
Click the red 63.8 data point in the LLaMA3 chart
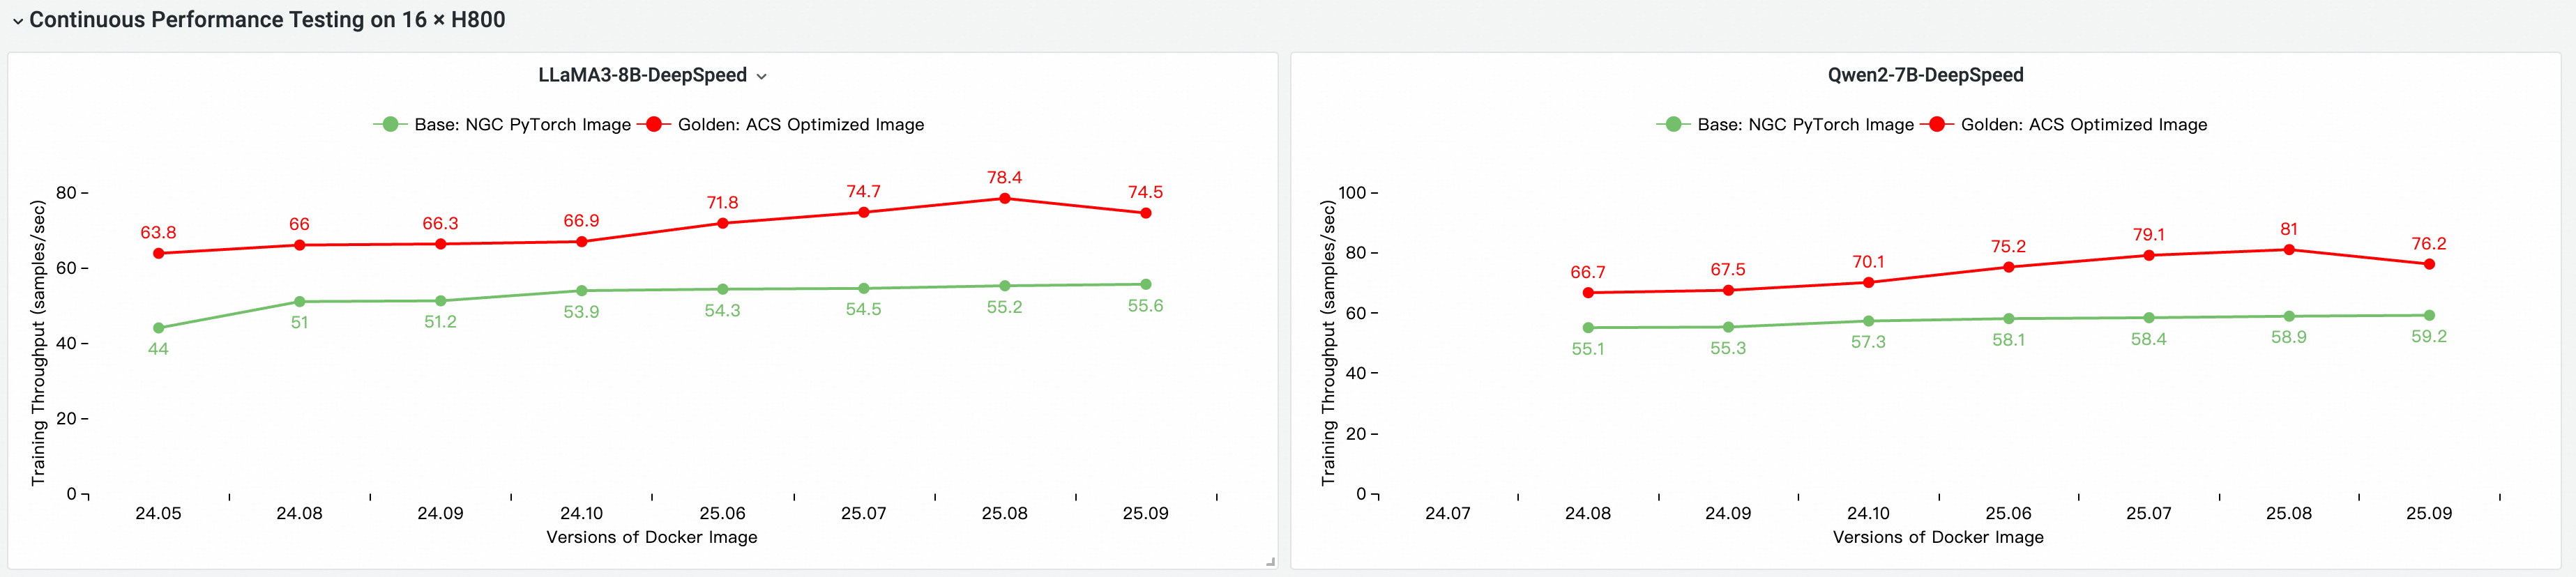(x=159, y=253)
